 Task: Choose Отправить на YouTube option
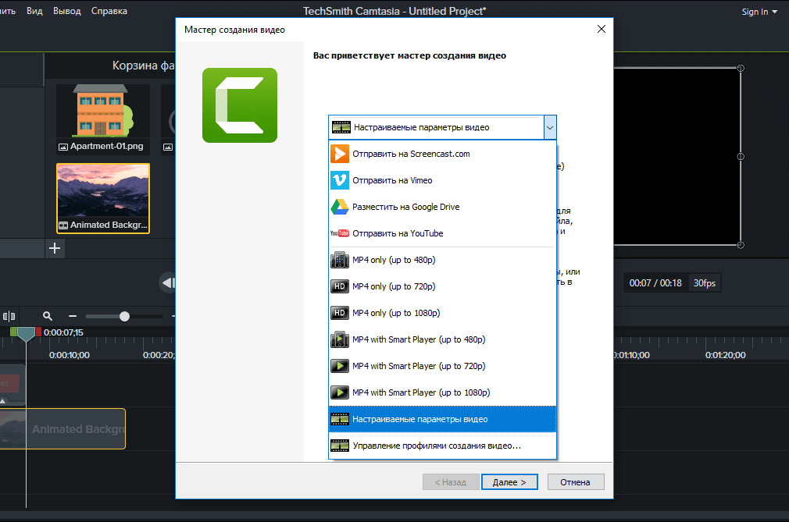pos(442,233)
